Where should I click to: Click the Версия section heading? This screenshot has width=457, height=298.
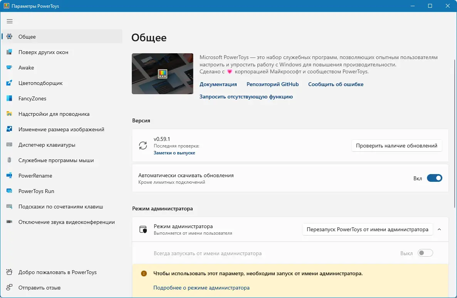click(x=141, y=120)
